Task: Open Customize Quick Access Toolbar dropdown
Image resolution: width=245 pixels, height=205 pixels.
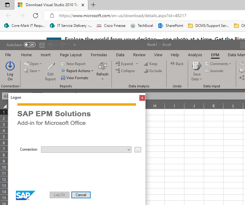Action: click(74, 45)
